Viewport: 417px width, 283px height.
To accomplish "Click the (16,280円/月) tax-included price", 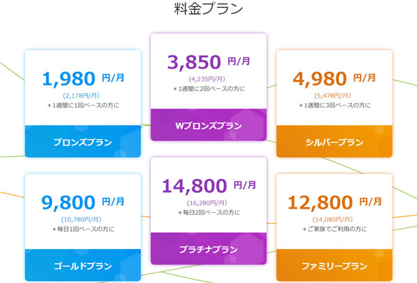I will pyautogui.click(x=208, y=202).
